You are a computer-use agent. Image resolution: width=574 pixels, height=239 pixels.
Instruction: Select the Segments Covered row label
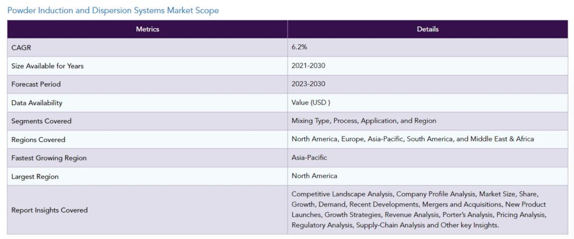[x=41, y=121]
